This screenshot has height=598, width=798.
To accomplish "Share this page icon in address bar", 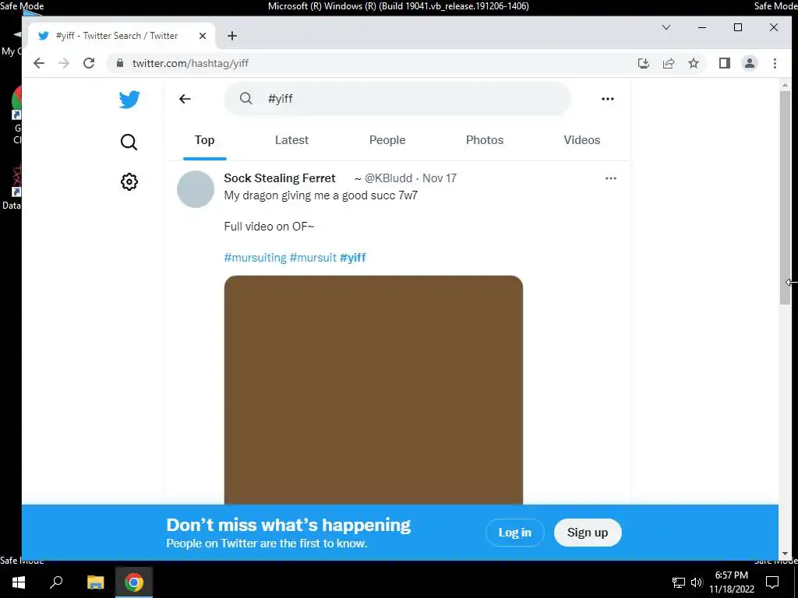I will pyautogui.click(x=668, y=63).
